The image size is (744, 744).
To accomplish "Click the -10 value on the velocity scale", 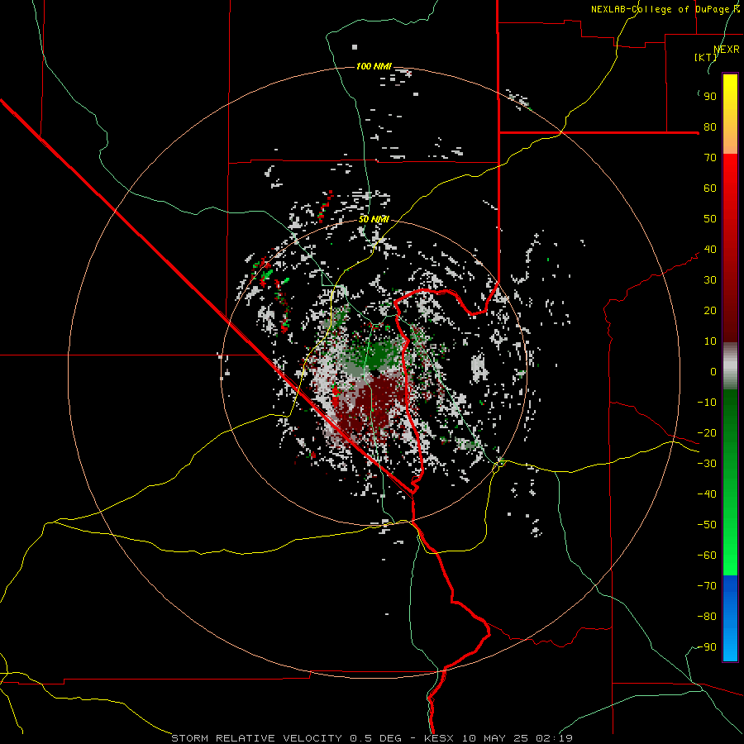I will point(707,403).
